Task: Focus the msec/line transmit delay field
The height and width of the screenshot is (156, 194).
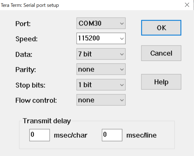Action: 112,135
